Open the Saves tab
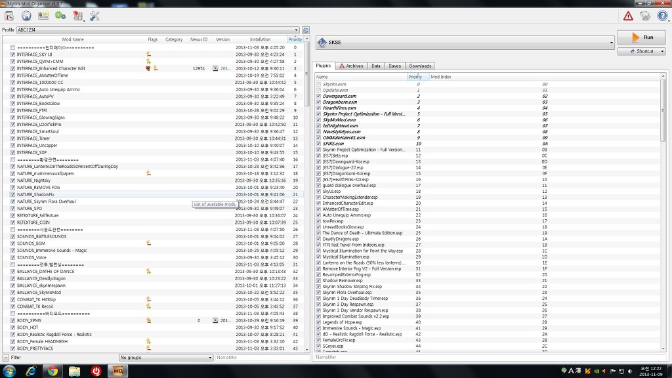The image size is (672, 378). click(394, 66)
